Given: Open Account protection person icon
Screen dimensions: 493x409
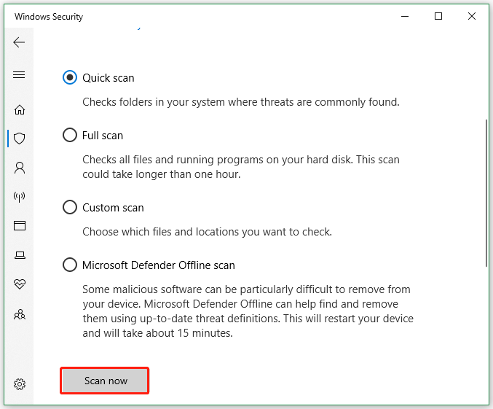Looking at the screenshot, I should [x=20, y=168].
